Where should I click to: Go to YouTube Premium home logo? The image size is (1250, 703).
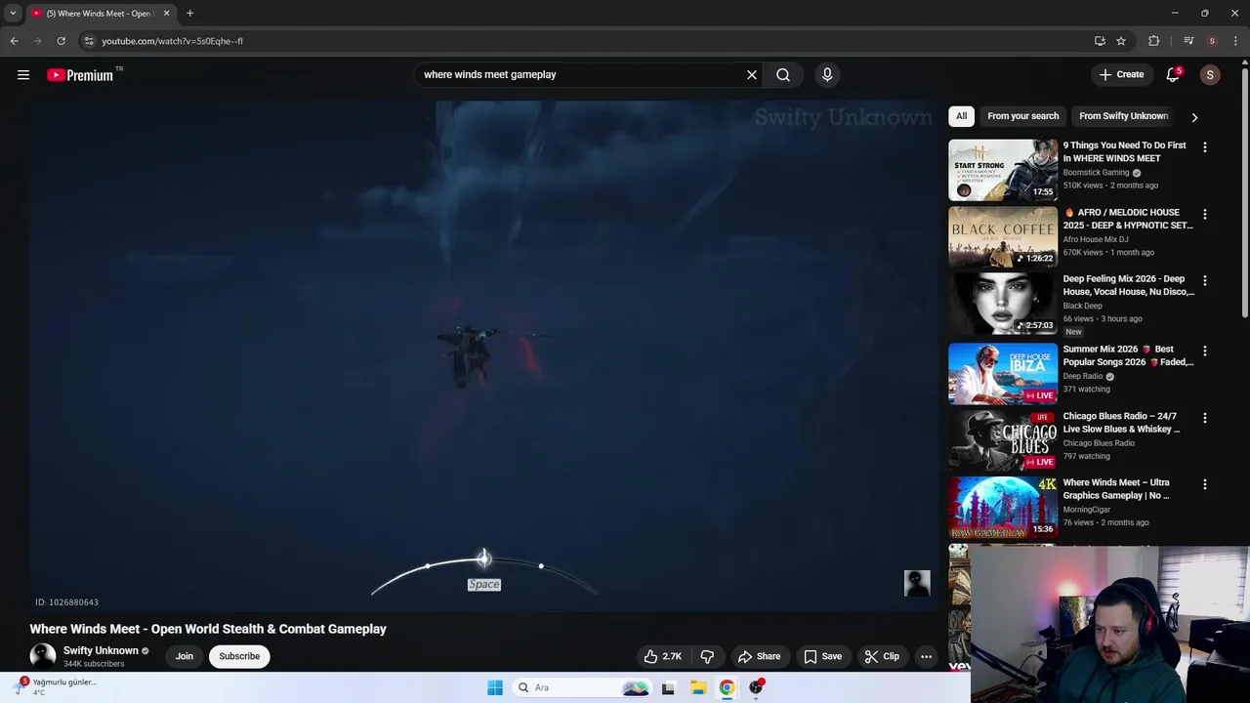pos(80,75)
